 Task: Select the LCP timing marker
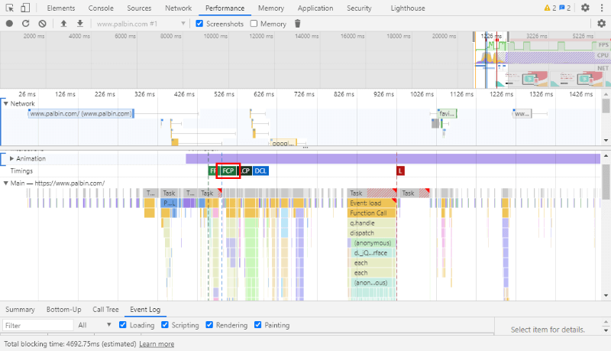coord(245,171)
